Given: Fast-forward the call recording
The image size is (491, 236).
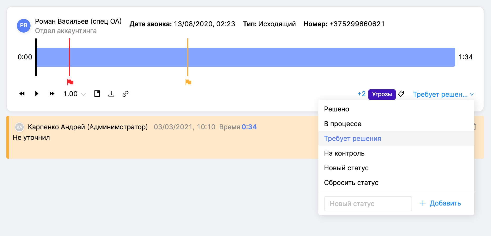Looking at the screenshot, I should click(52, 94).
